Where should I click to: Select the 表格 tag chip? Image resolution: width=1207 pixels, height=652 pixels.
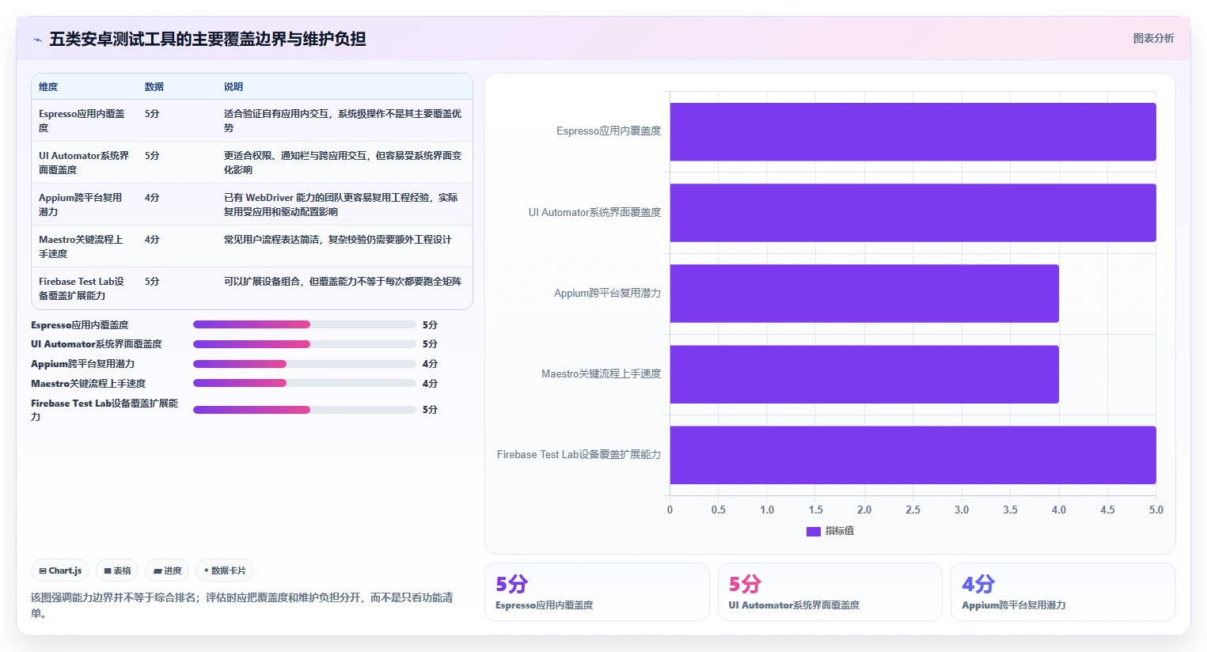[x=117, y=570]
